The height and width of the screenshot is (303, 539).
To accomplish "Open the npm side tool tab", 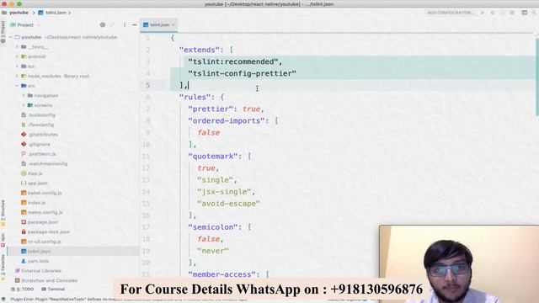I will 3,239.
